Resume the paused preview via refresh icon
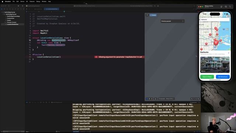 [x=183, y=21]
